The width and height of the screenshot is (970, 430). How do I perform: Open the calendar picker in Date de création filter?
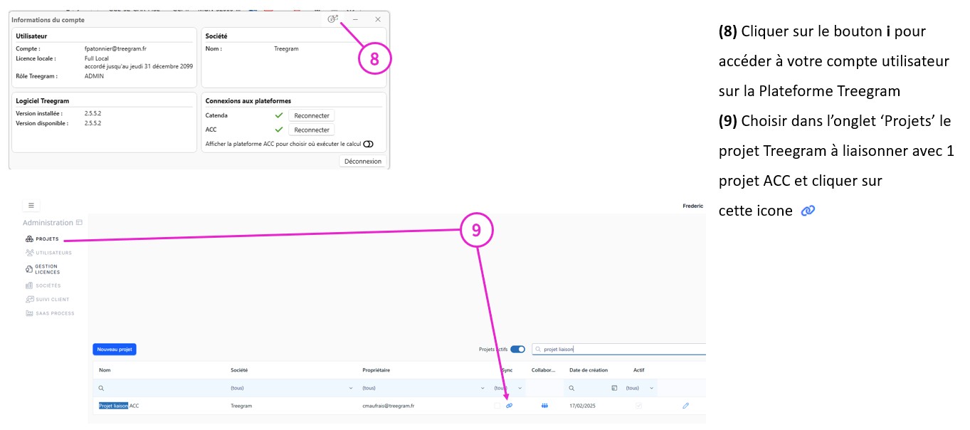[x=614, y=388]
